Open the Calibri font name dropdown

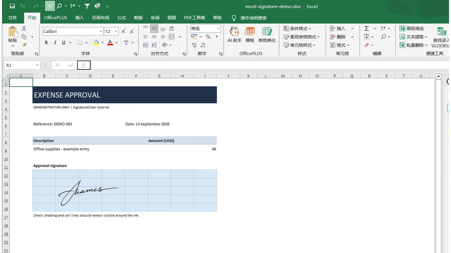click(x=101, y=31)
